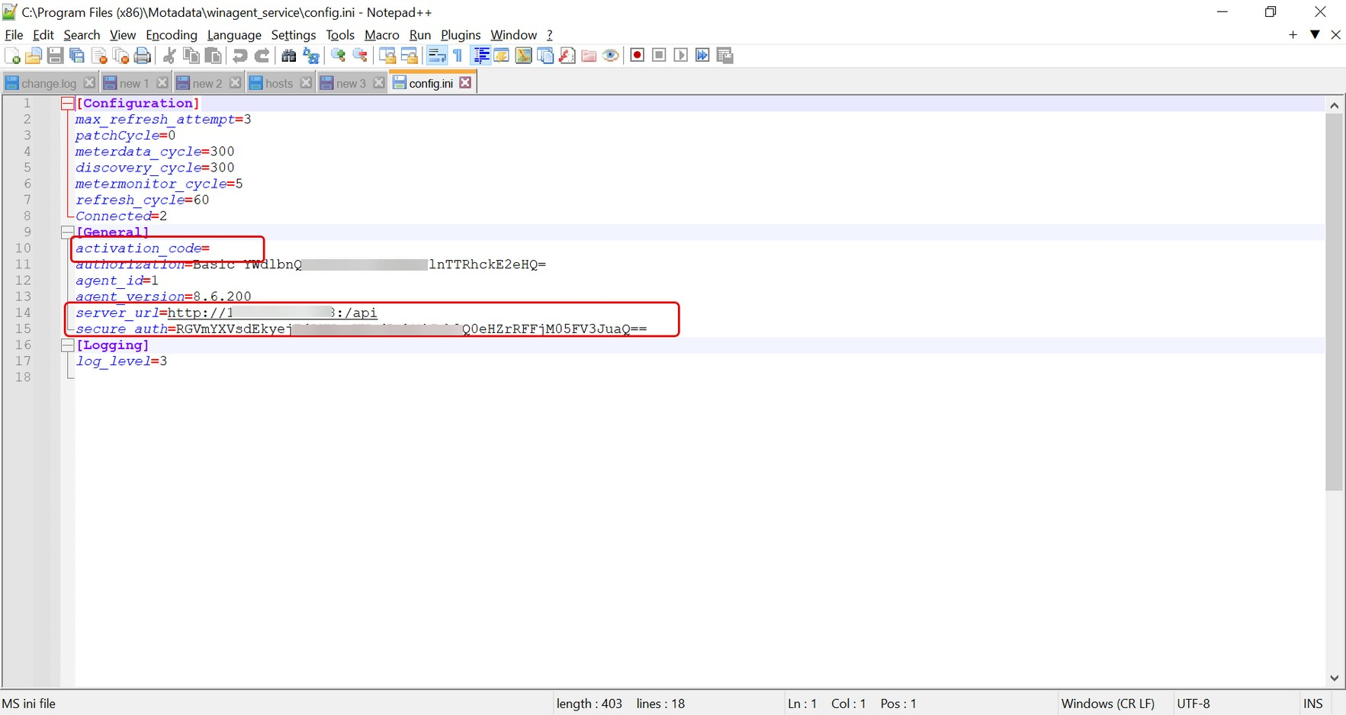Viewport: 1346px width, 715px height.
Task: Start macro recording with red record button
Action: [638, 56]
